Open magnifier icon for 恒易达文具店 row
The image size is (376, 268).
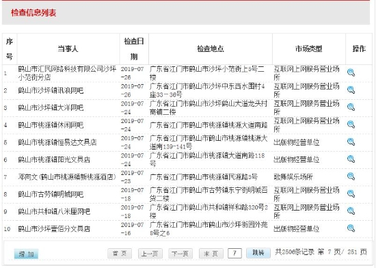pyautogui.click(x=351, y=142)
